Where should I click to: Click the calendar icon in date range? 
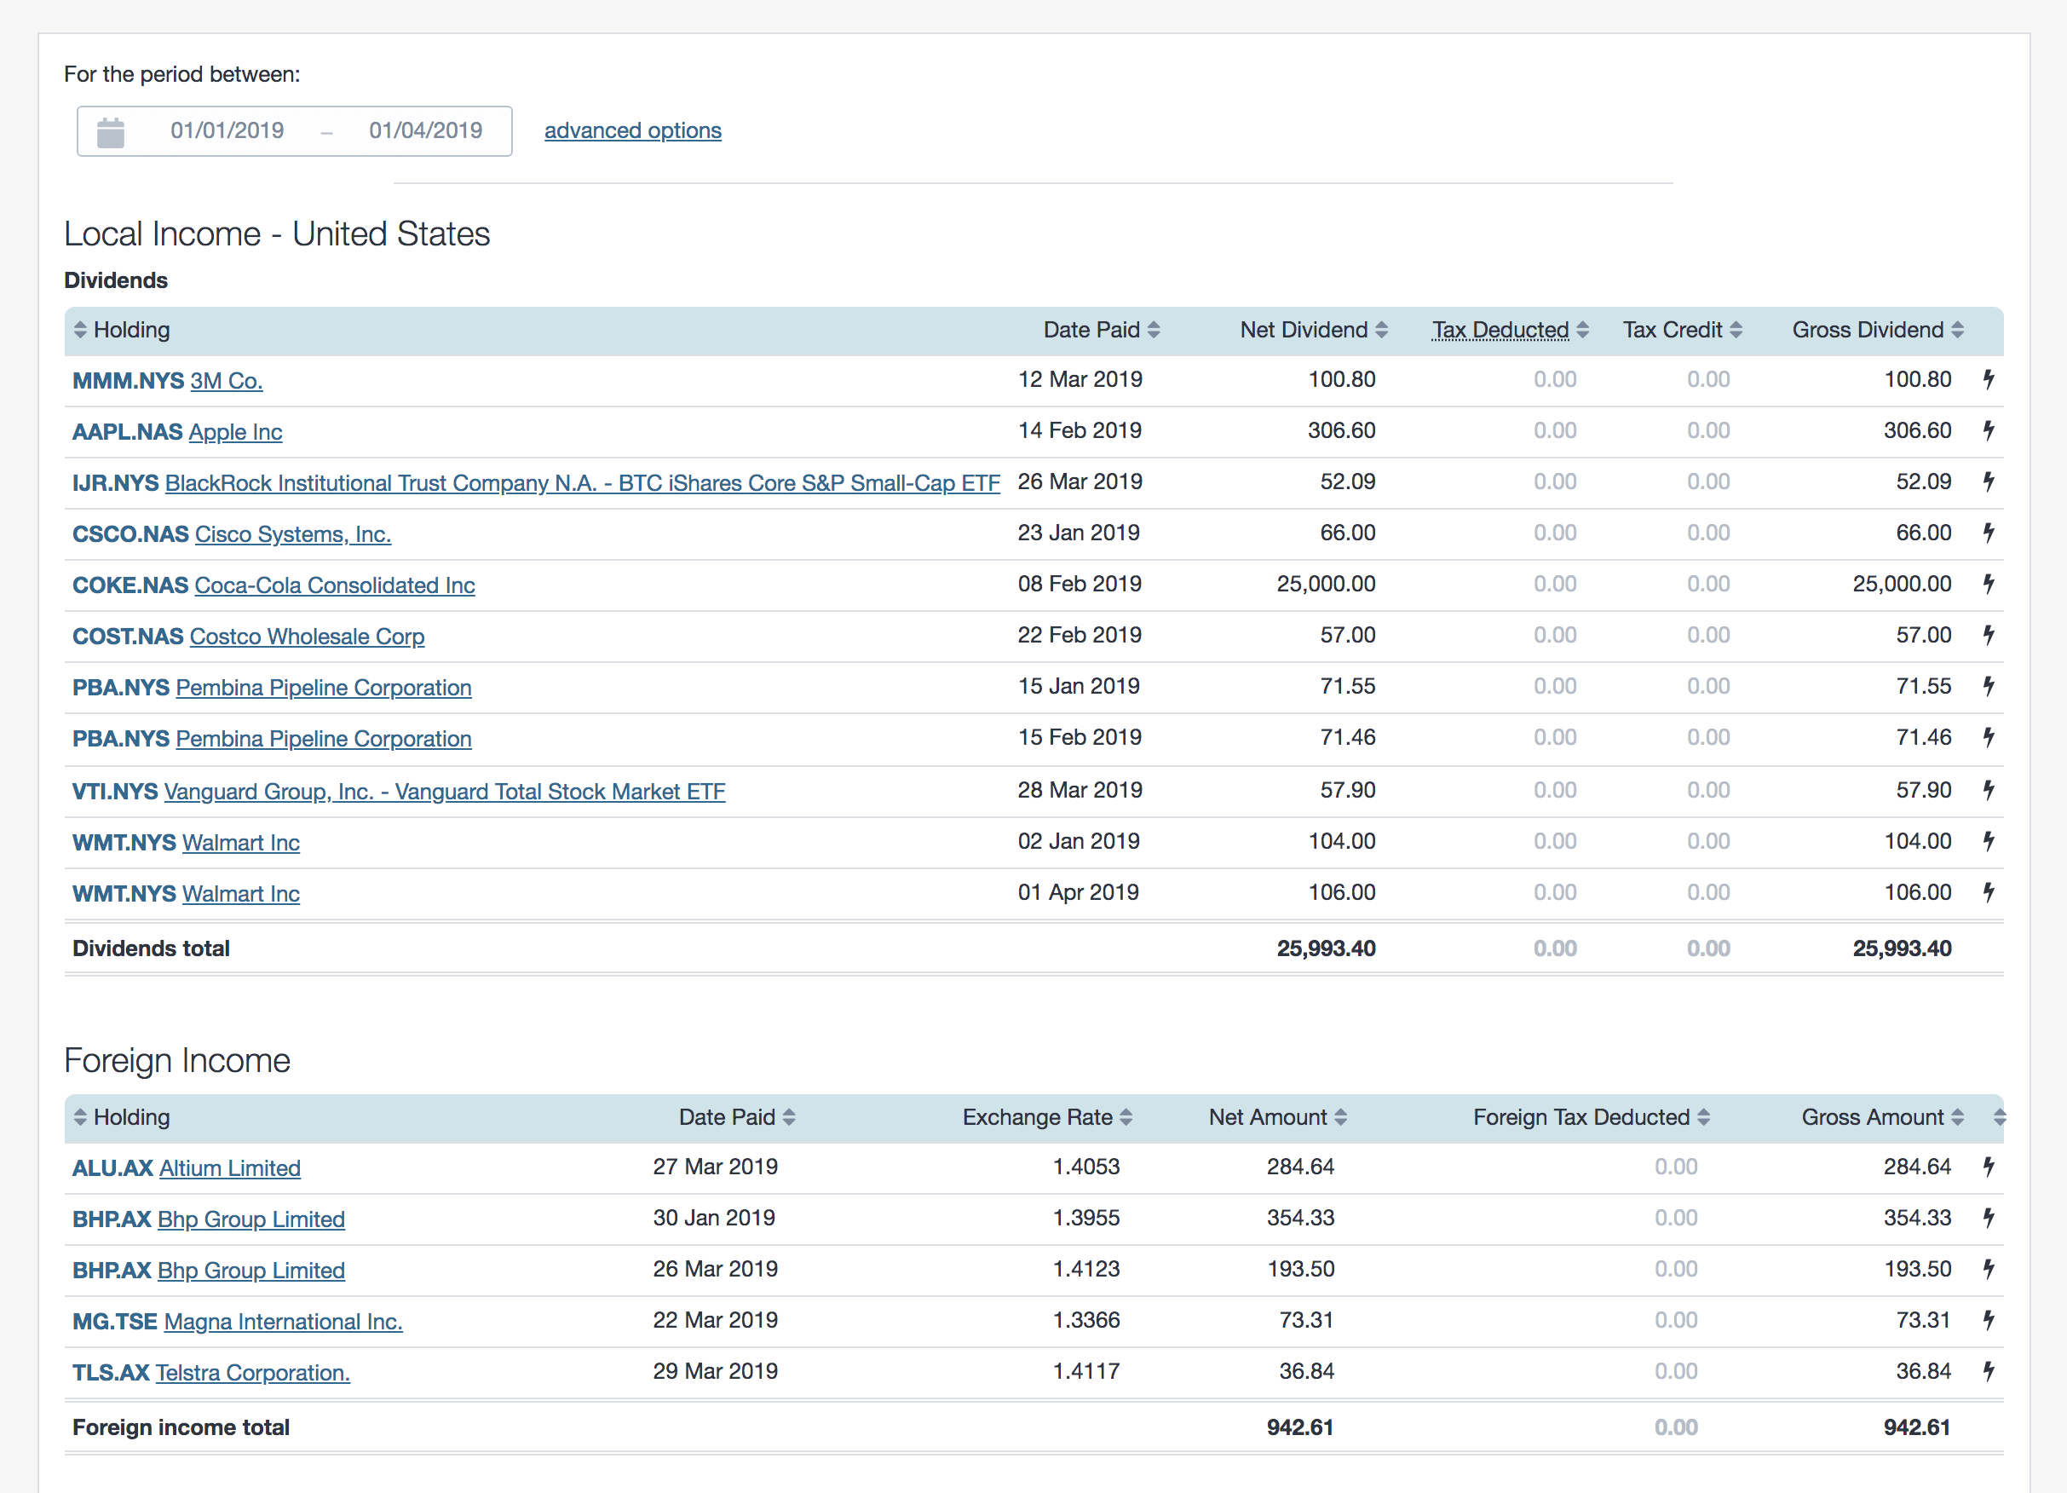[x=110, y=132]
